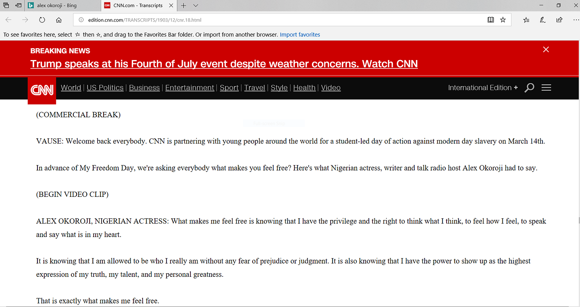Image resolution: width=580 pixels, height=307 pixels.
Task: Click the (BEGIN VIDEO CLIP) text
Action: click(72, 194)
